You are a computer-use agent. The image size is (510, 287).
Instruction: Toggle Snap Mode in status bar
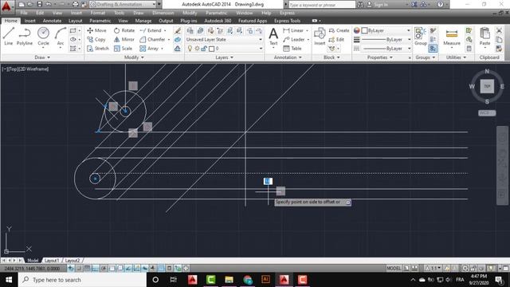(x=79, y=268)
